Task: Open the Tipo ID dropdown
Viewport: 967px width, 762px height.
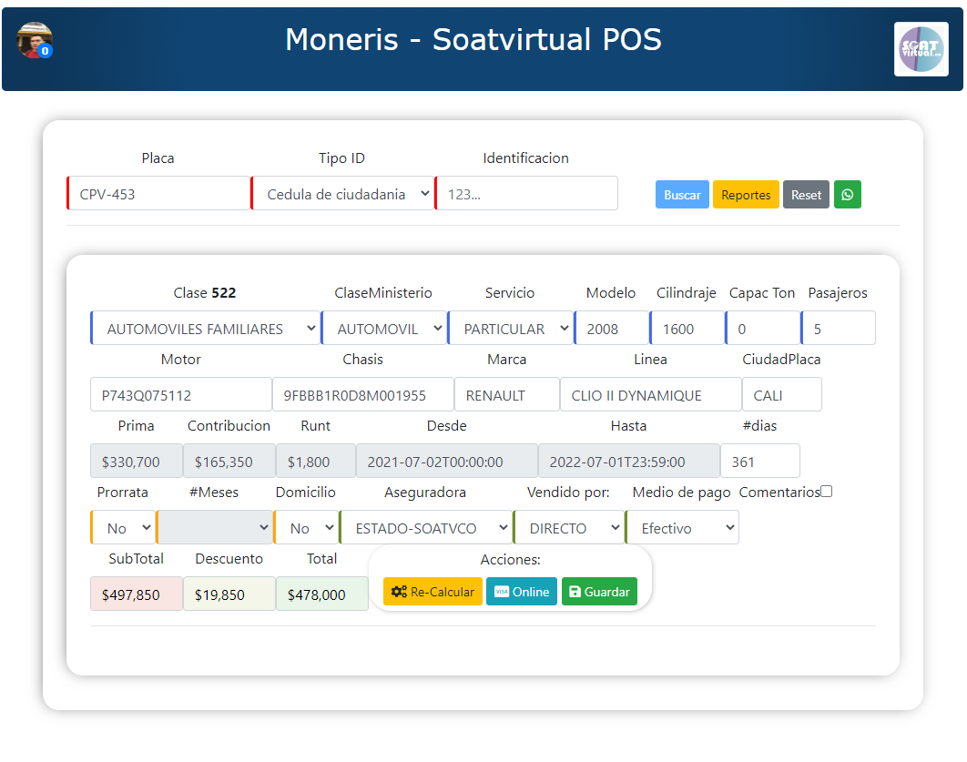Action: point(343,194)
